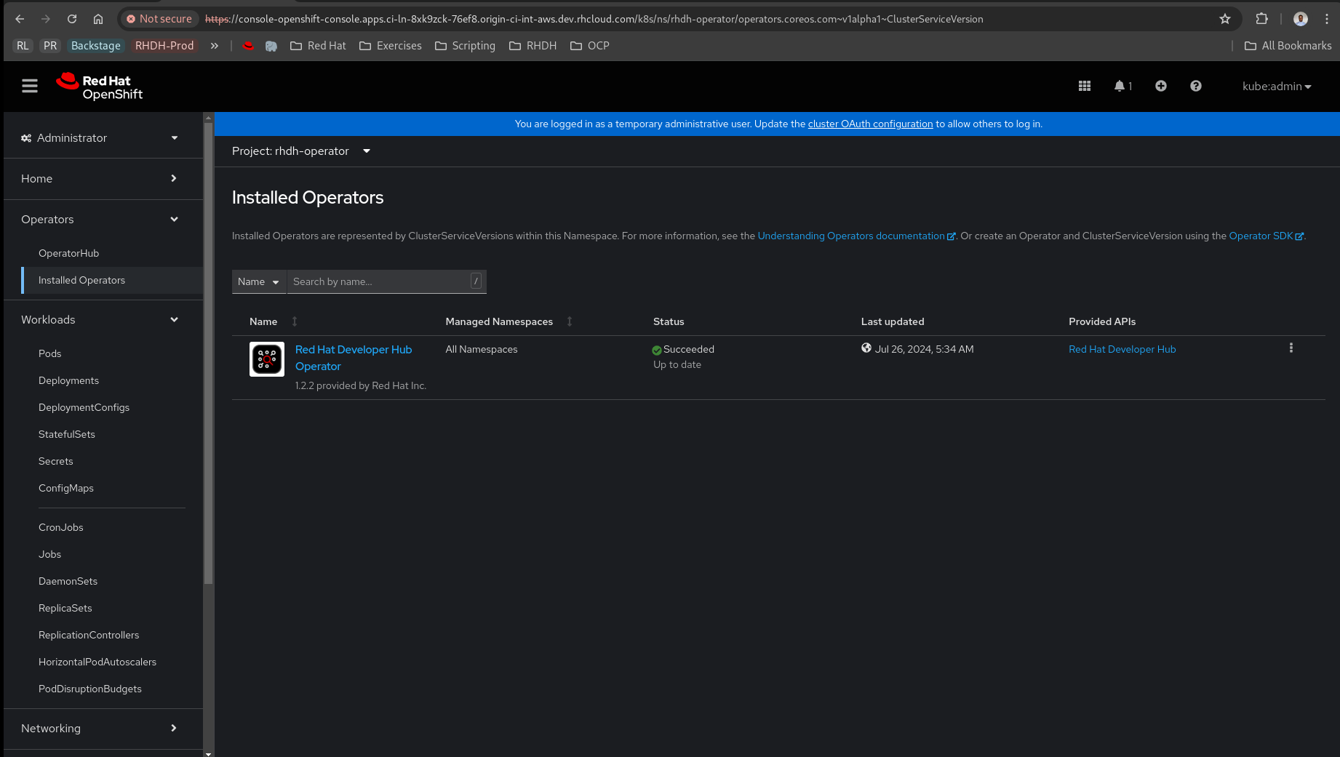The height and width of the screenshot is (757, 1340).
Task: Navigate to Deployments
Action: [x=68, y=380]
